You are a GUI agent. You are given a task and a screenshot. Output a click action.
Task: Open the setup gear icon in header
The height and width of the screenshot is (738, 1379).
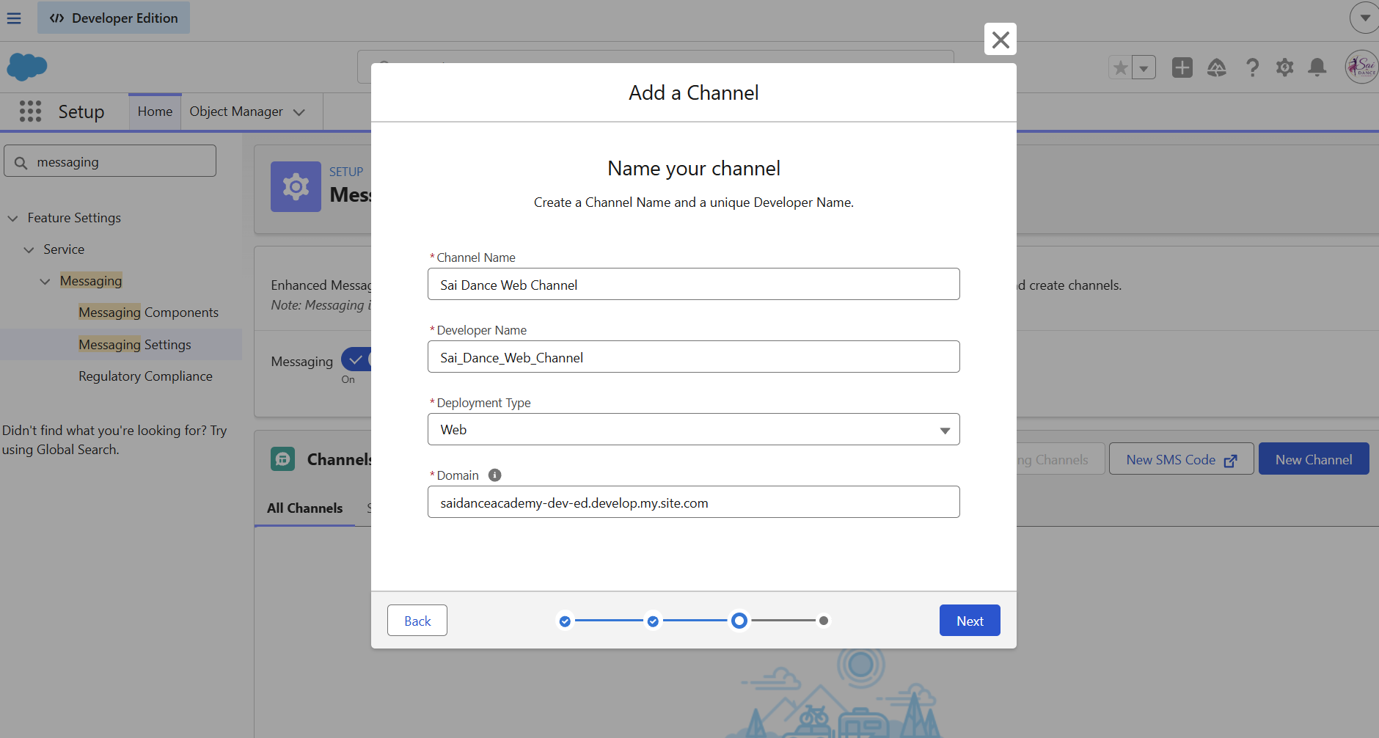click(x=1284, y=67)
